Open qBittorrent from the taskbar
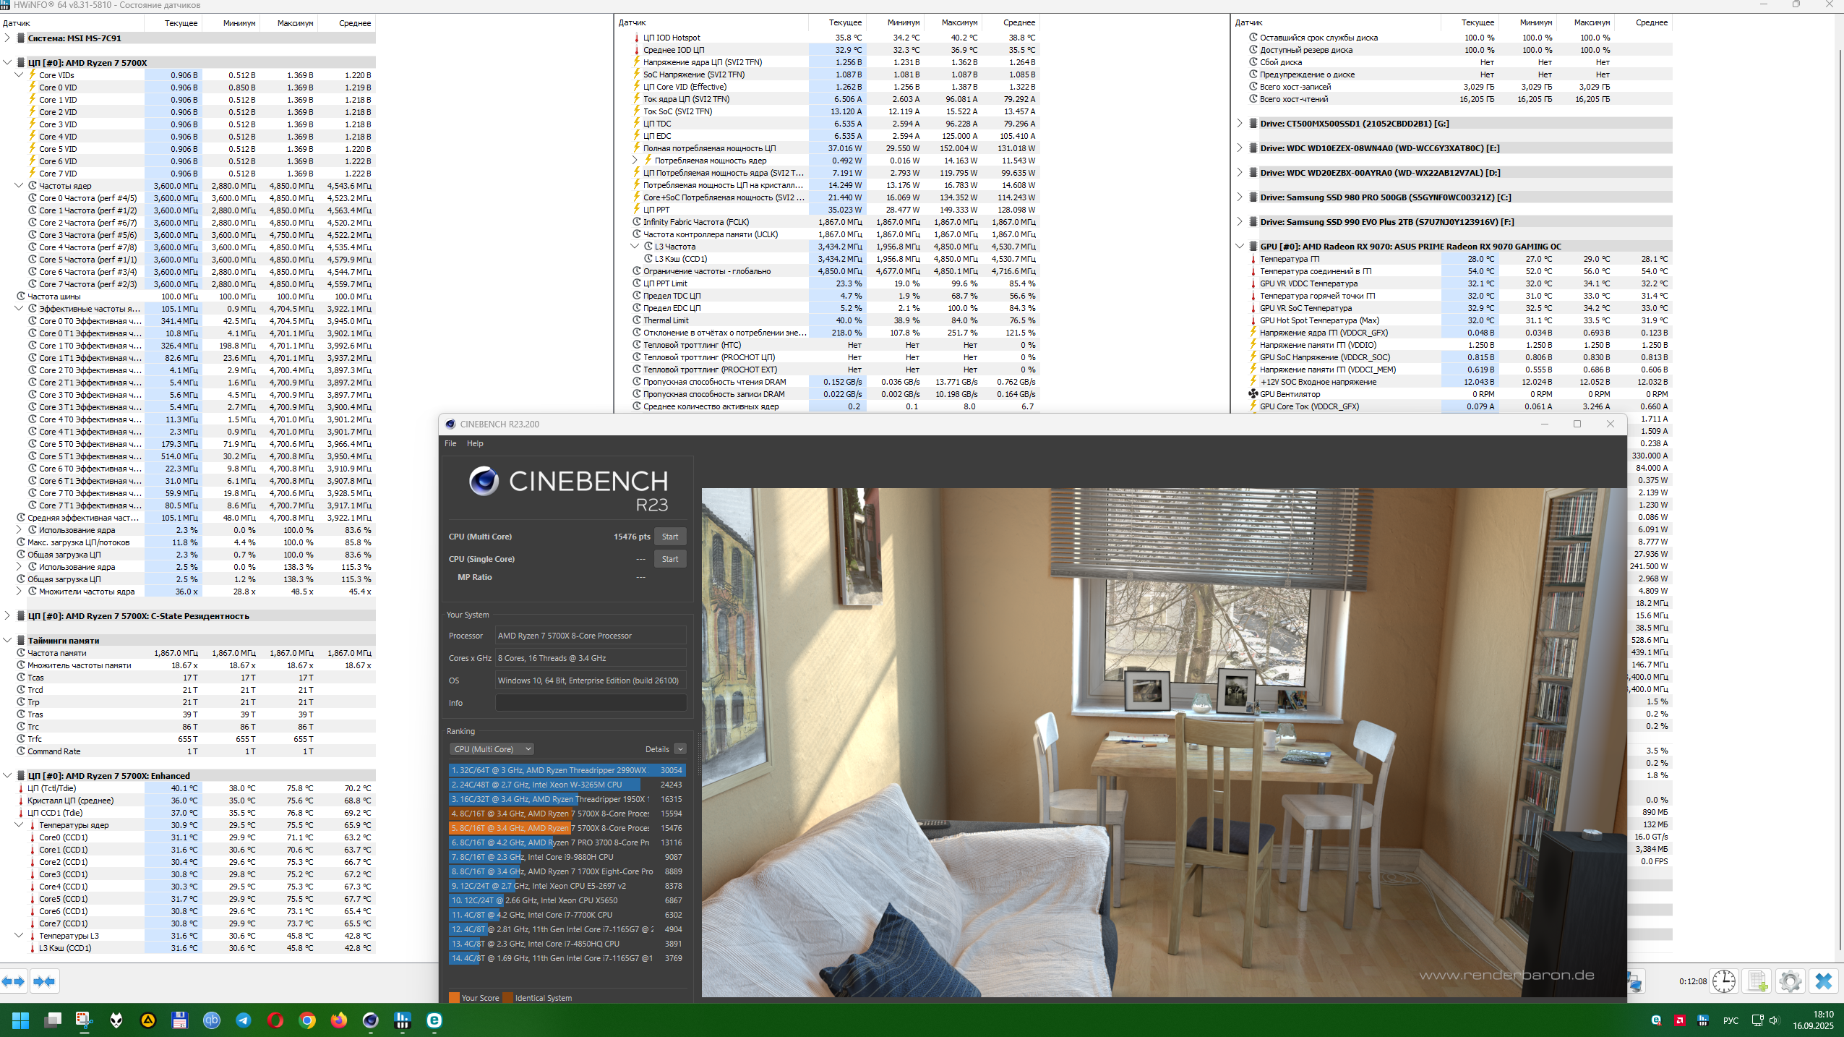This screenshot has height=1037, width=1844. [x=212, y=1020]
